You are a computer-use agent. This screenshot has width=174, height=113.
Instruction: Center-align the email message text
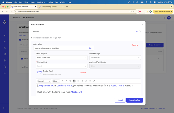pos(78,81)
